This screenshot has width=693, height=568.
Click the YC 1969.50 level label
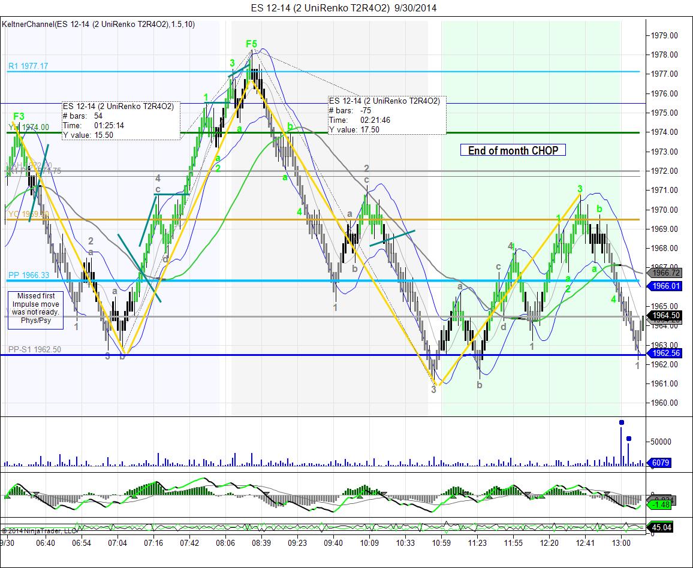tap(28, 214)
